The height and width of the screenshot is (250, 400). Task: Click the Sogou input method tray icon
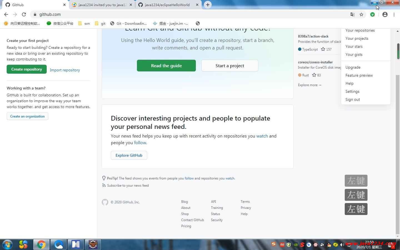274,244
